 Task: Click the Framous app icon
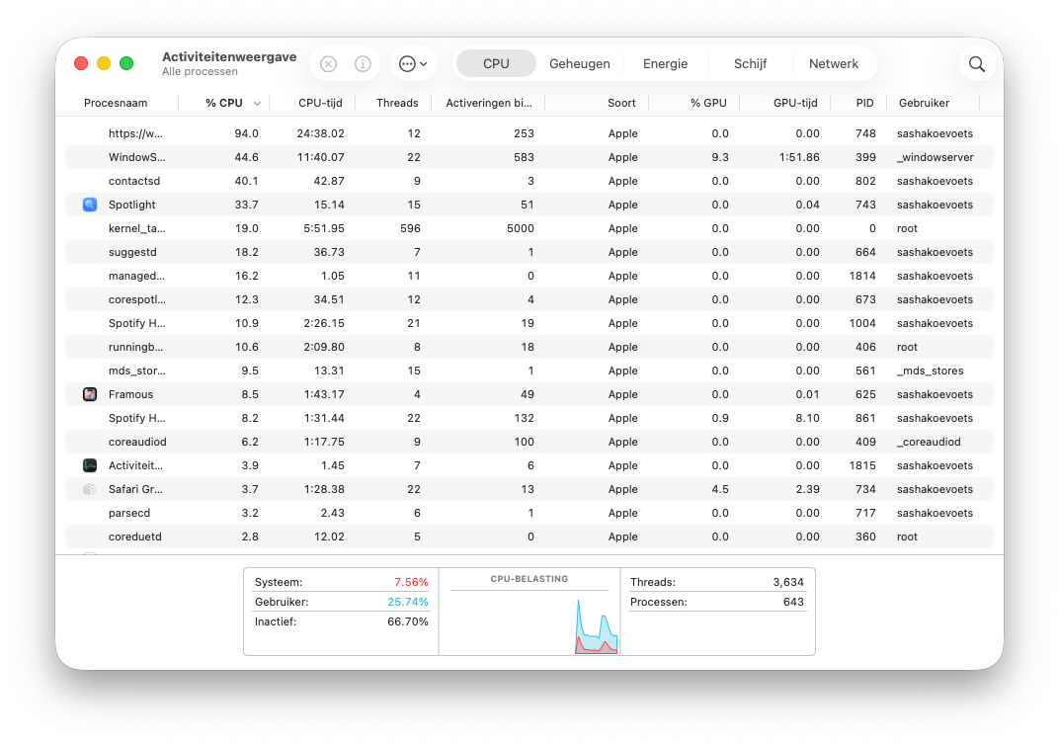pos(89,394)
